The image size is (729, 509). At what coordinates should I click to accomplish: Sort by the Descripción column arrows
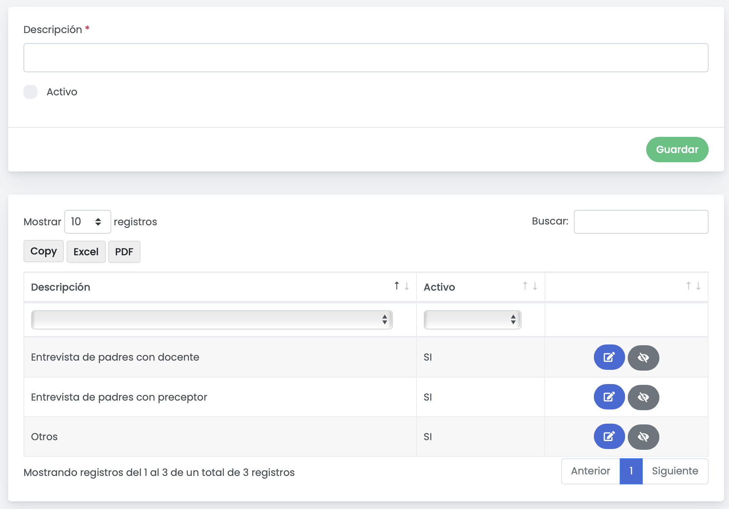[x=401, y=286]
